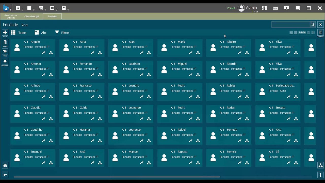Click the Entidade Todos header label
325x183 pixels.
15,25
